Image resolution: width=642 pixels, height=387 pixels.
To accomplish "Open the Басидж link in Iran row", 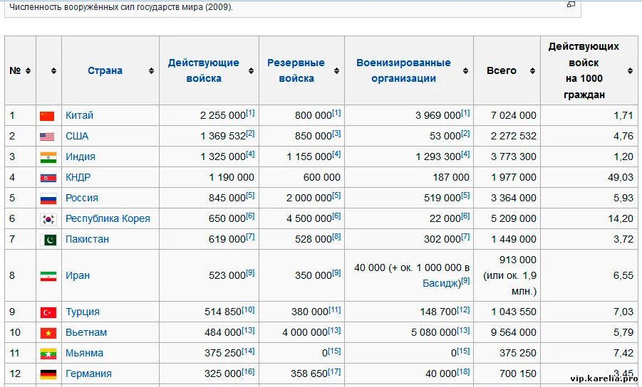I will [441, 283].
